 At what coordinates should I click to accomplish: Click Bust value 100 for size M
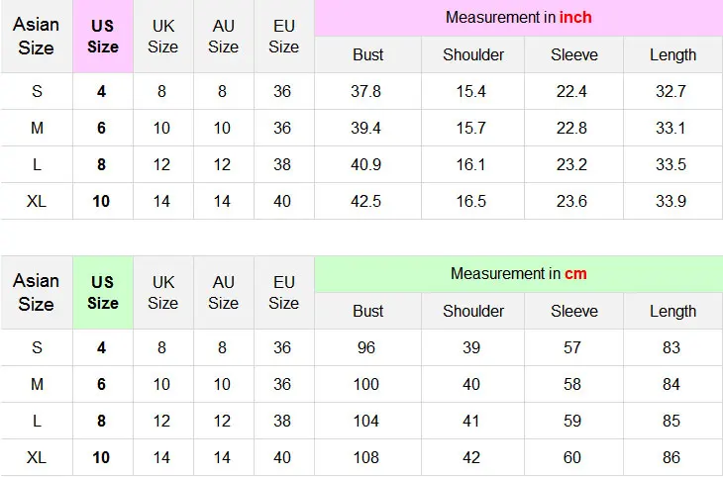365,384
